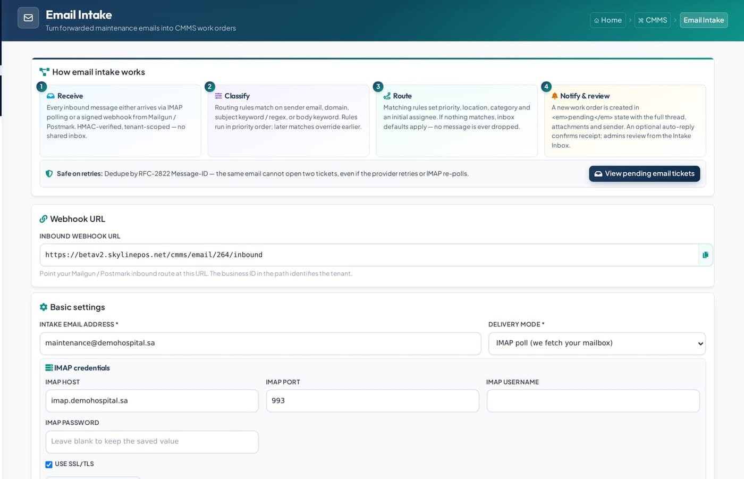
Task: Open the Delivery Mode dropdown
Action: pos(597,343)
